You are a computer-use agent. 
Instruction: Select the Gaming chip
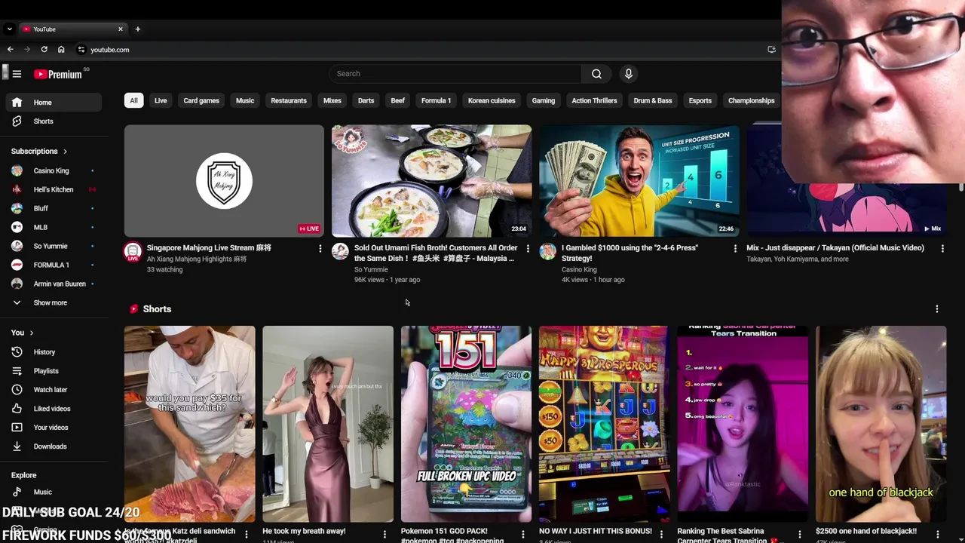[x=544, y=100]
